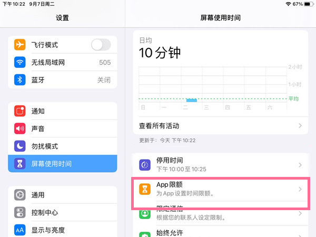Tap the Notifications (通知) icon

point(20,111)
